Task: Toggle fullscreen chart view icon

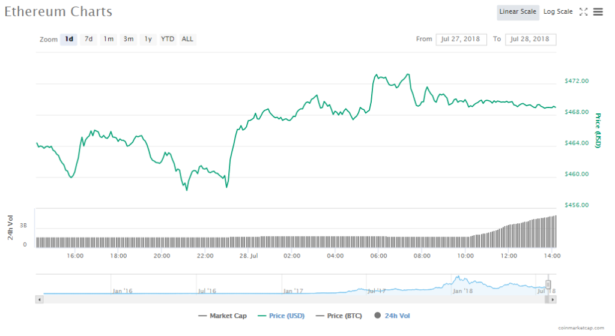Action: 583,12
